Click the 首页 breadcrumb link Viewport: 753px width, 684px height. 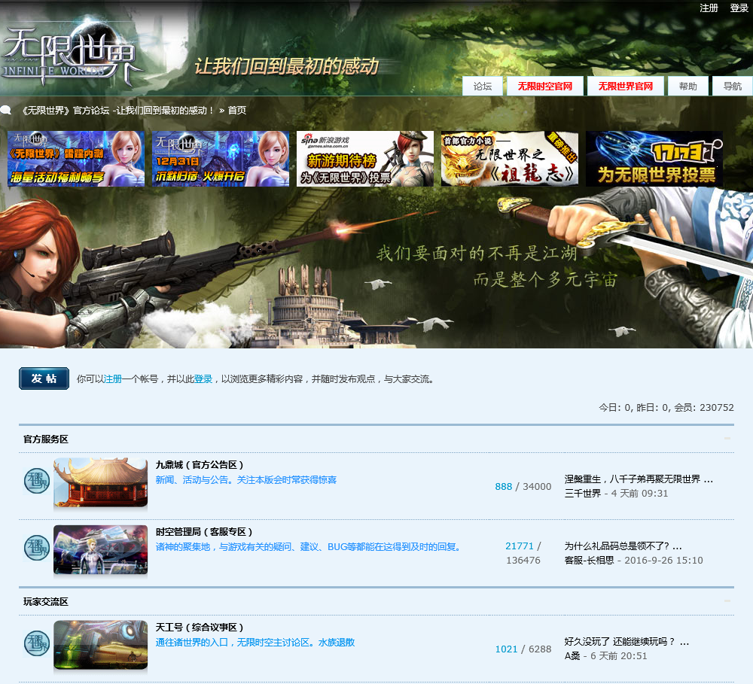[x=236, y=111]
